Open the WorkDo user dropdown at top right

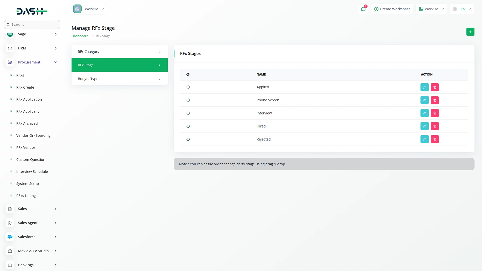click(431, 9)
